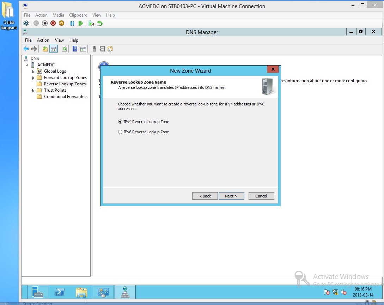Reset the VM with green play icon
The image size is (384, 305).
tap(80, 23)
